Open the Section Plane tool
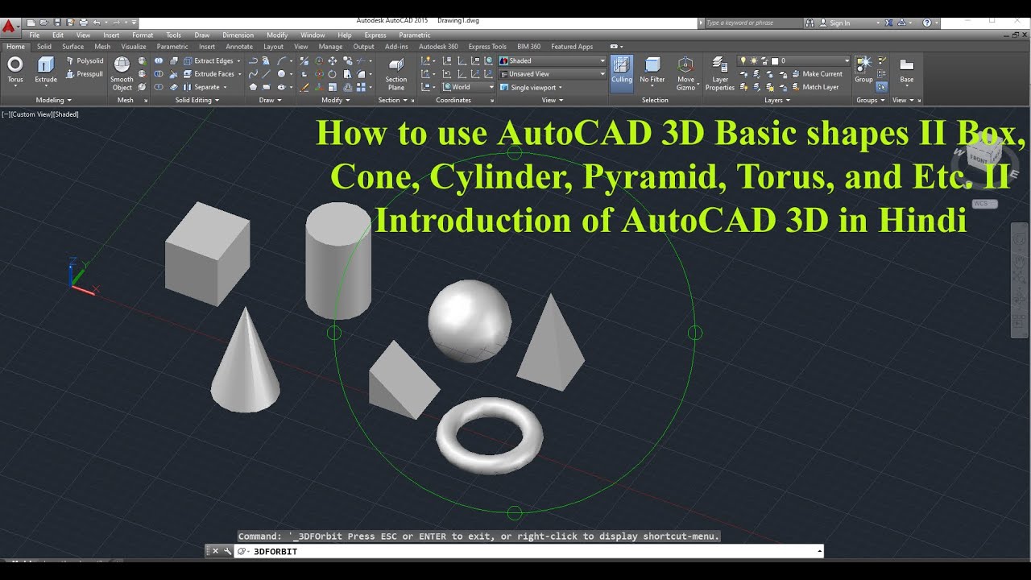The image size is (1031, 580). [395, 73]
